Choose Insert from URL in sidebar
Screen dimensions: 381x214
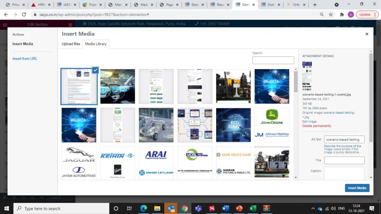tap(25, 59)
